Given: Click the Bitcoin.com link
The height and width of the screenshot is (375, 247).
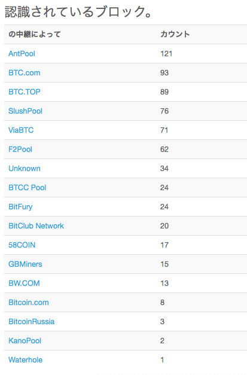Looking at the screenshot, I should coord(29,302).
